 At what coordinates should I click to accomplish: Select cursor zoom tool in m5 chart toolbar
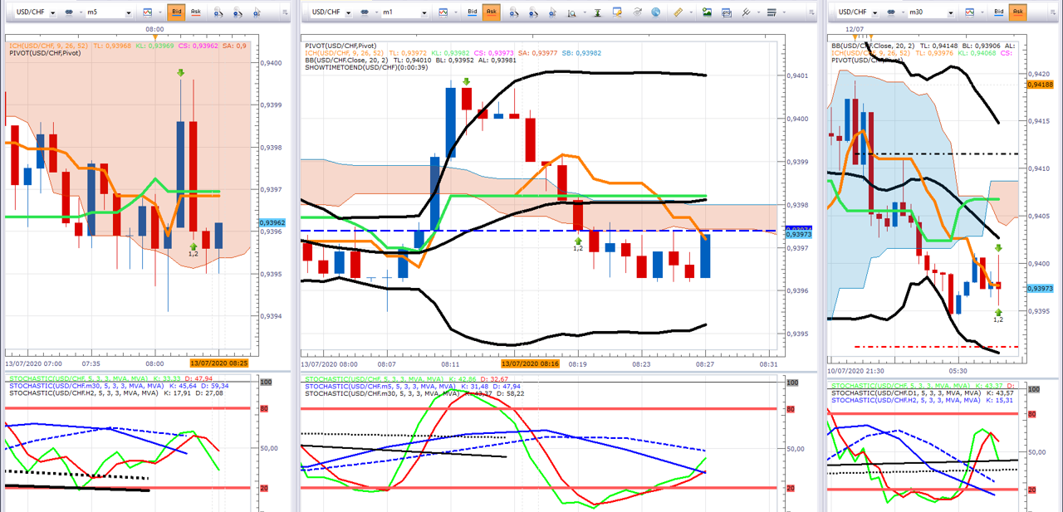(257, 12)
